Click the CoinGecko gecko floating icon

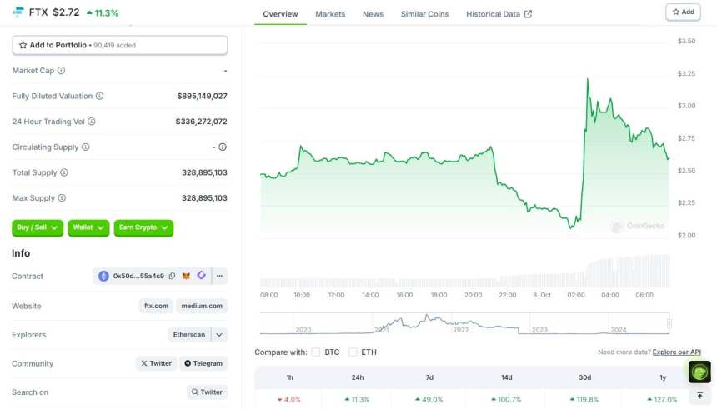[699, 372]
